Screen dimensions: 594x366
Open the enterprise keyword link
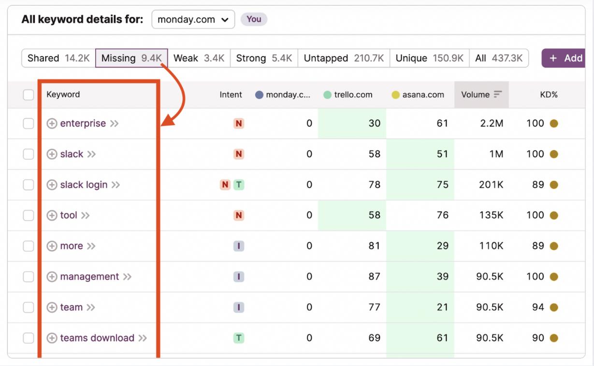click(83, 124)
